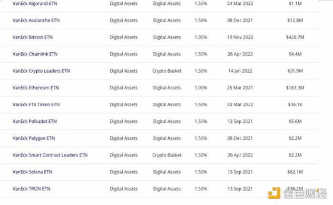
Task: Click the 19 Nov 2020 launch date
Action: click(240, 37)
